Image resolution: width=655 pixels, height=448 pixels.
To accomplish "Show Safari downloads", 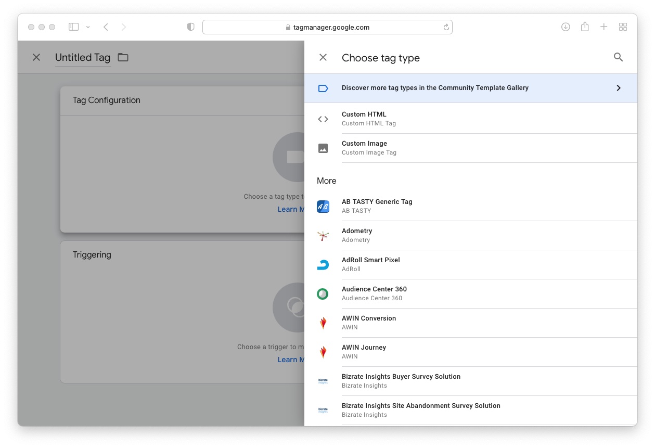I will (x=566, y=27).
